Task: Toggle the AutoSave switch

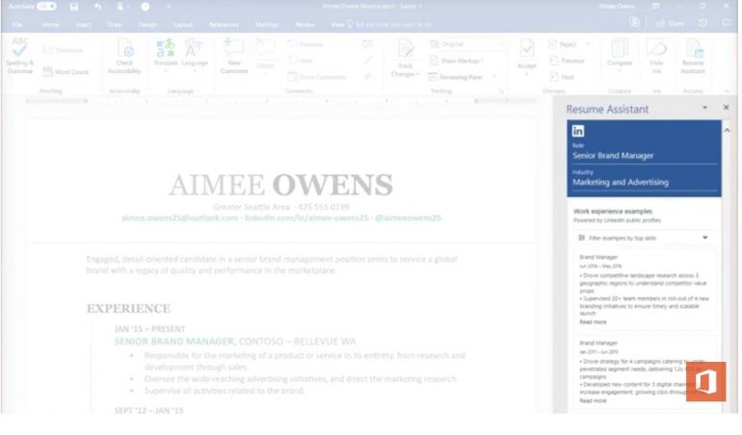Action: click(x=46, y=6)
